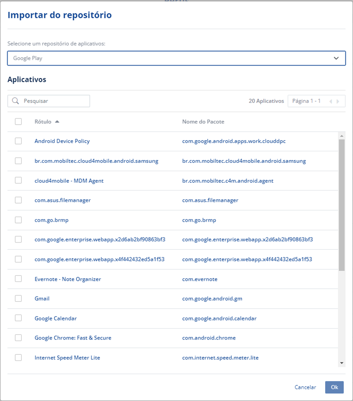Focus the Pesquisar search field
353x401 pixels.
click(x=54, y=101)
